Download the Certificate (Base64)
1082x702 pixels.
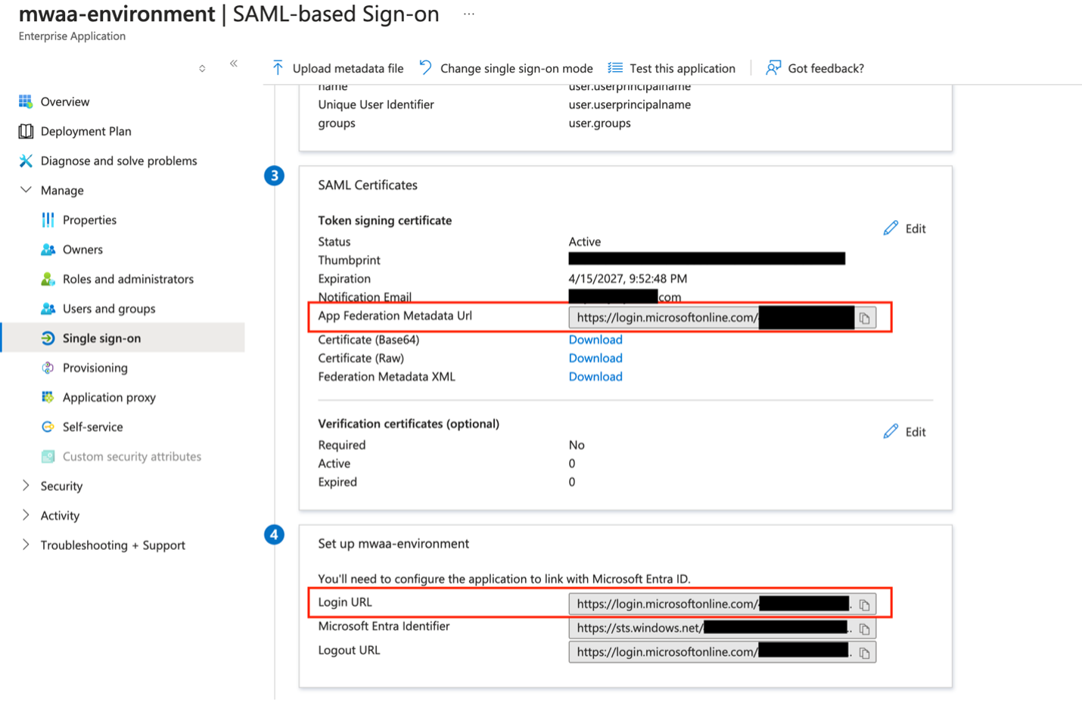(595, 340)
